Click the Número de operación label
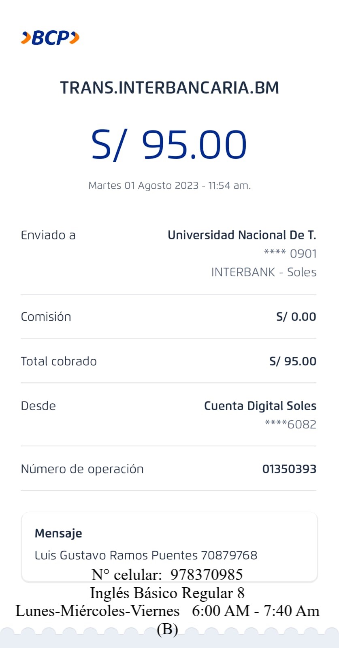The height and width of the screenshot is (648, 339). tap(82, 469)
